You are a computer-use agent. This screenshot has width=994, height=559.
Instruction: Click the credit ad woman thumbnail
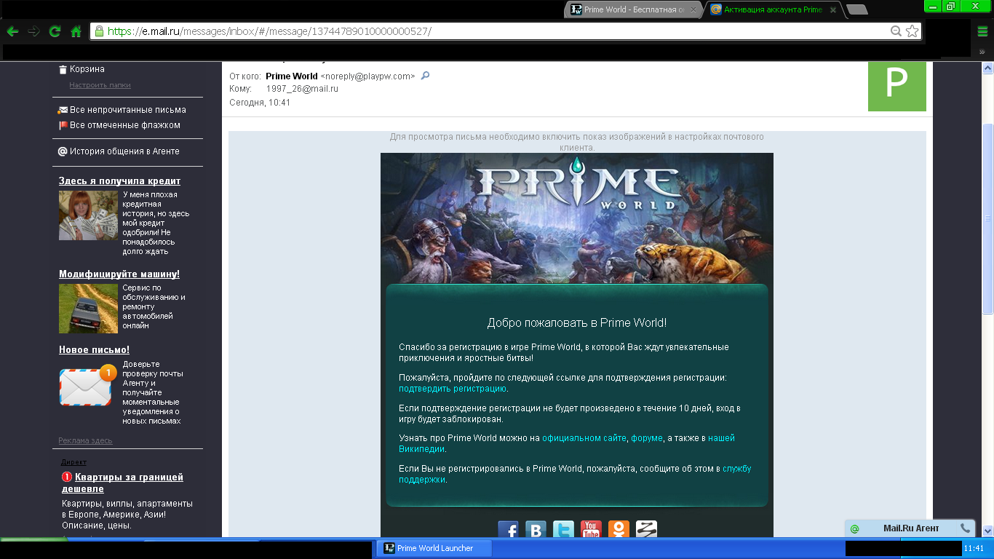(x=88, y=215)
